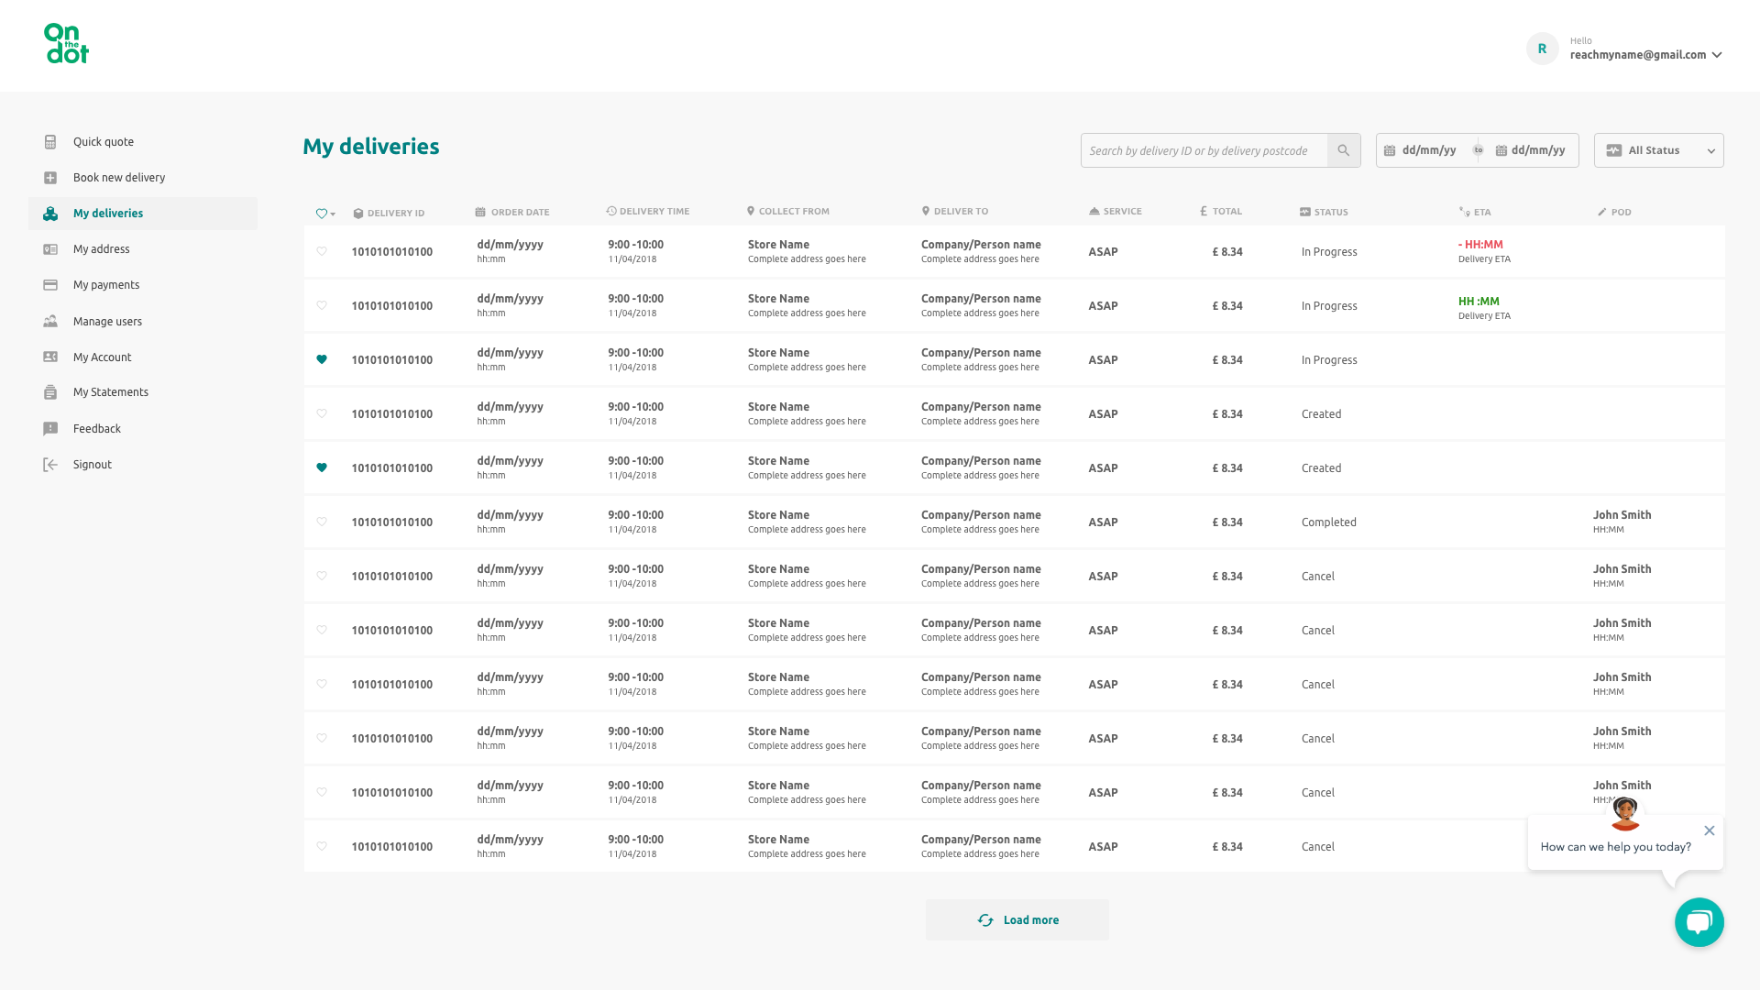Close the chat help popup
The image size is (1760, 990).
(x=1709, y=830)
